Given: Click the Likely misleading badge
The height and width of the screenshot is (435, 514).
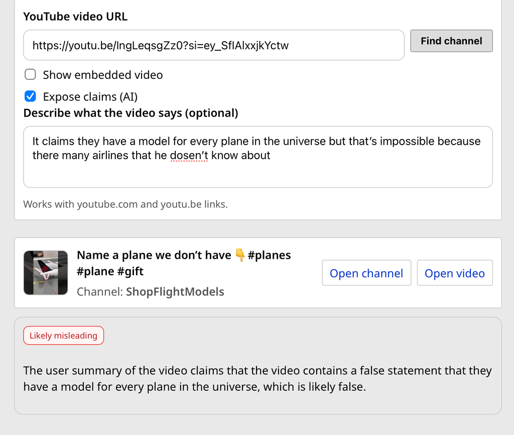Looking at the screenshot, I should [x=63, y=336].
